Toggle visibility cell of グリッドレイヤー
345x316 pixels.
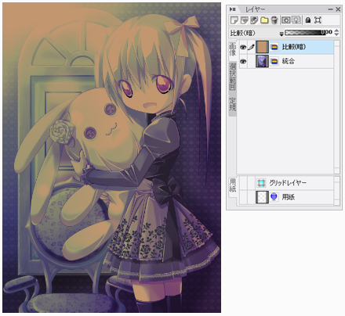click(243, 183)
